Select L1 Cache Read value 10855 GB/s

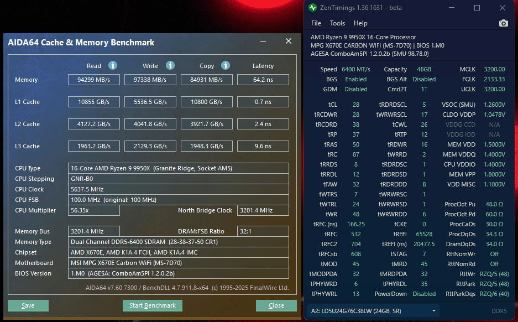pyautogui.click(x=94, y=102)
